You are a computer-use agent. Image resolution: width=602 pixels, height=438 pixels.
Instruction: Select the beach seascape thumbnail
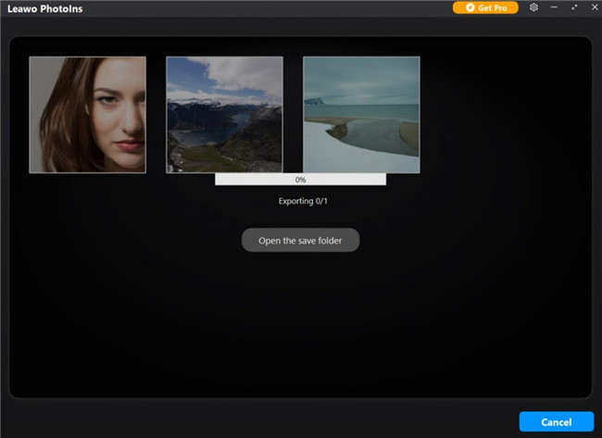coord(361,115)
